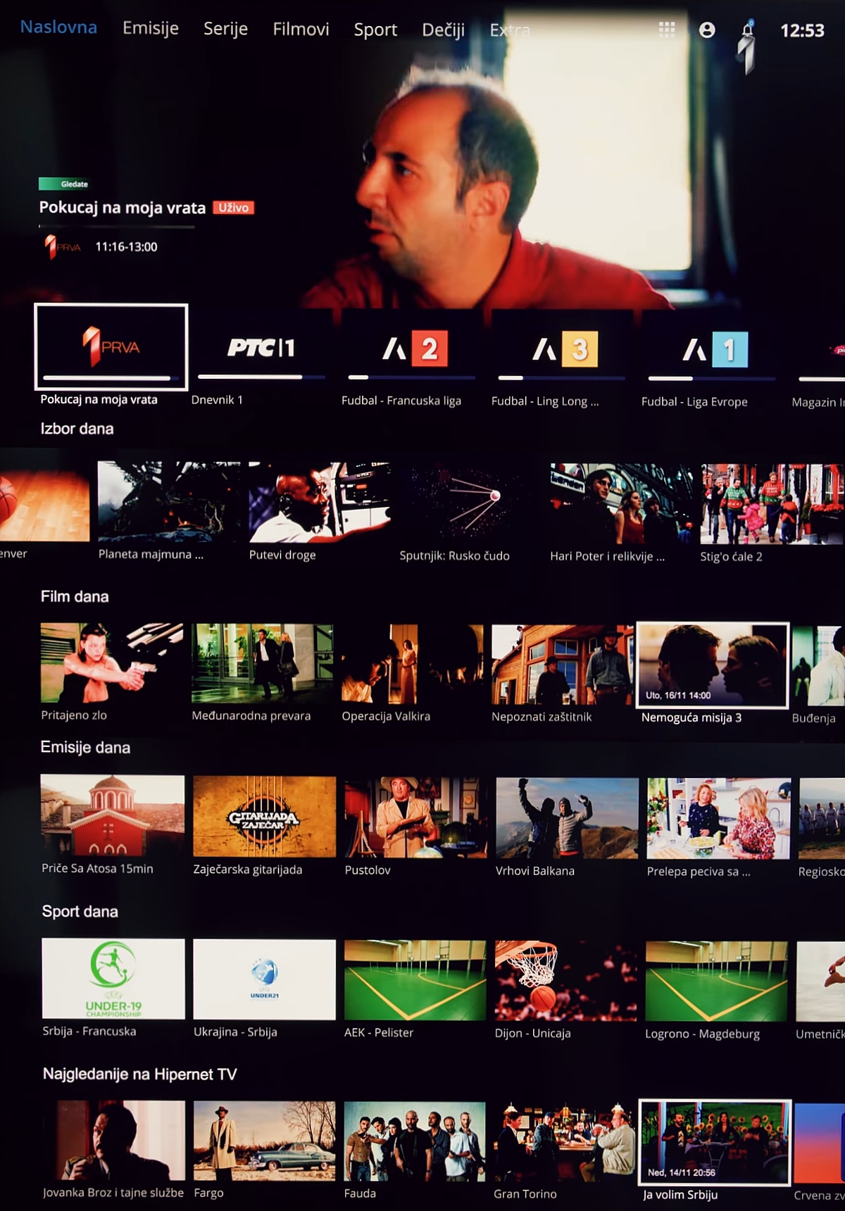This screenshot has width=845, height=1211.
Task: Open Hari Poter i relikvije thumbnail
Action: click(x=621, y=503)
